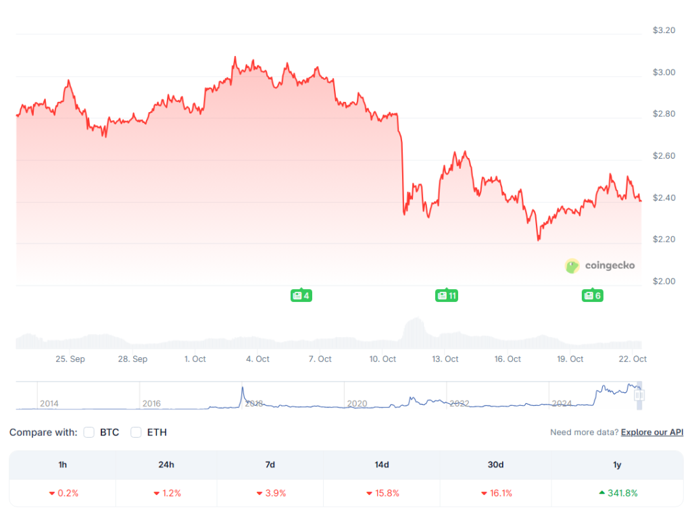This screenshot has width=692, height=516.
Task: Click the news marker showing 6
Action: point(593,296)
